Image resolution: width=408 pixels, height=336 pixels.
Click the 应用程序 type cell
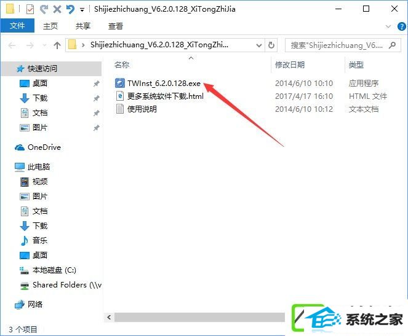pos(364,84)
